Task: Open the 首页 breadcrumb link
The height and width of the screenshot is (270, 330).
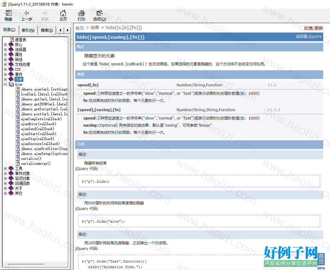Action: (80, 28)
